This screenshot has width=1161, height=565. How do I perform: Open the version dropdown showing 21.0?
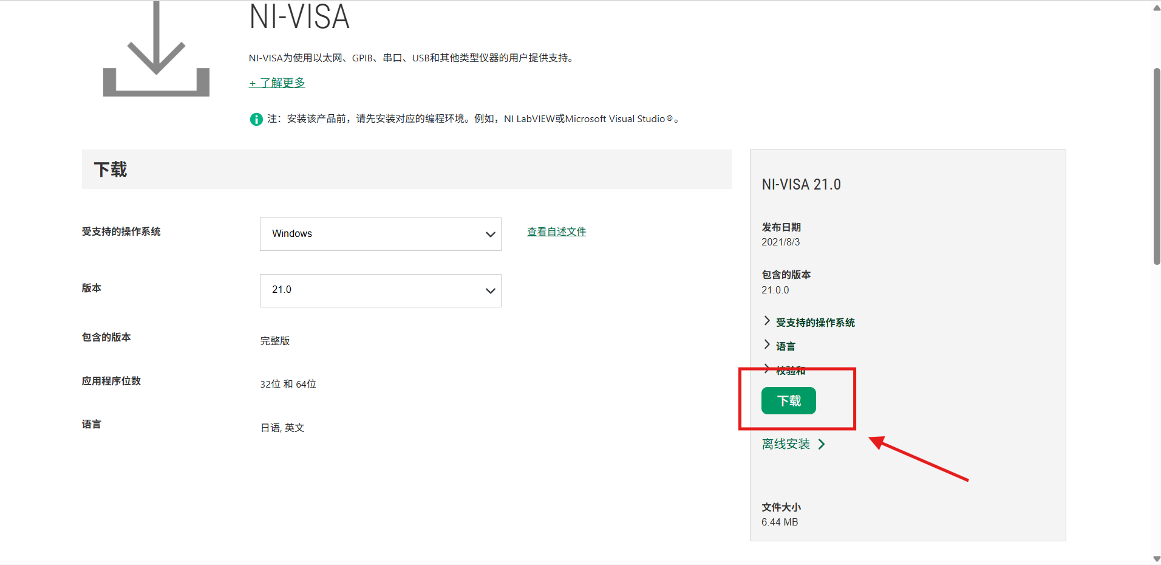pos(380,290)
